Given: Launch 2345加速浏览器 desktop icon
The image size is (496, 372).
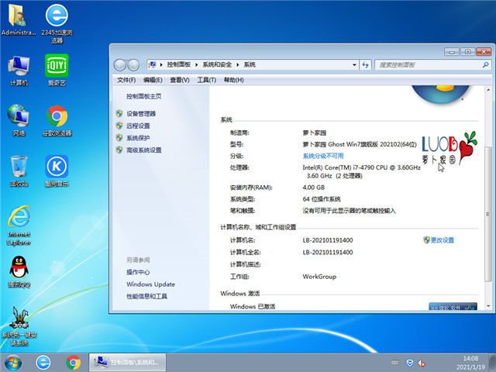Looking at the screenshot, I should [x=57, y=23].
